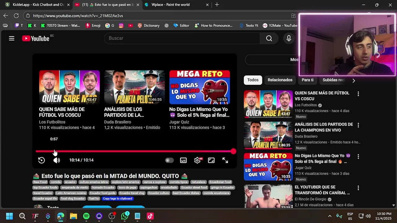Open the TOSTO Stream bookmark
Viewport: 397px width, 223px height.
tap(60, 25)
